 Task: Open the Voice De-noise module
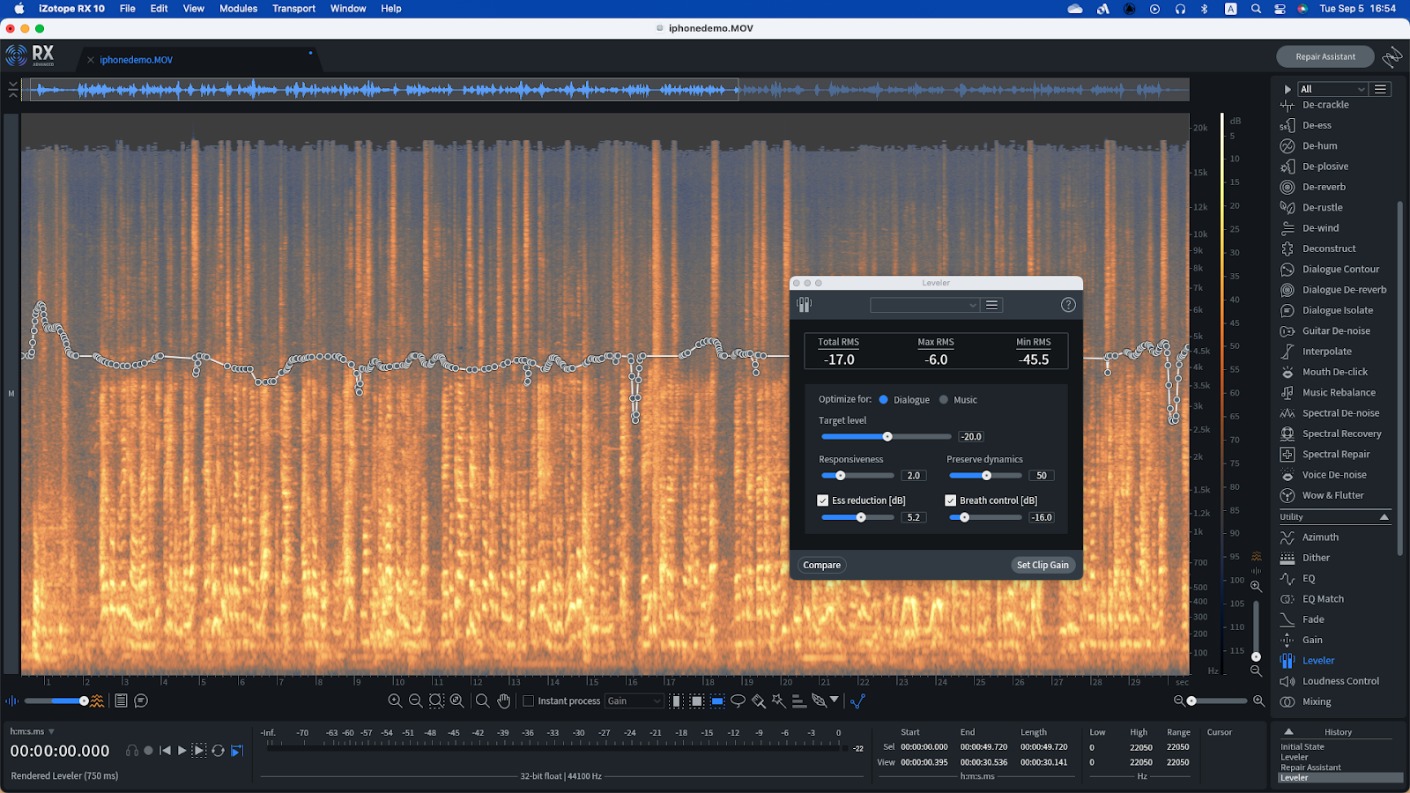(1334, 475)
